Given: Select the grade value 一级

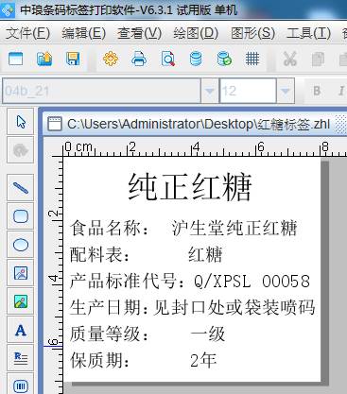Looking at the screenshot, I should click(208, 334).
